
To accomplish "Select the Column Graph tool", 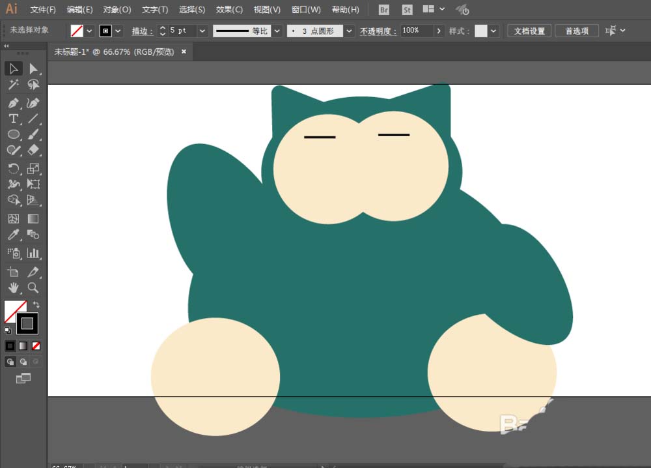I will (33, 253).
